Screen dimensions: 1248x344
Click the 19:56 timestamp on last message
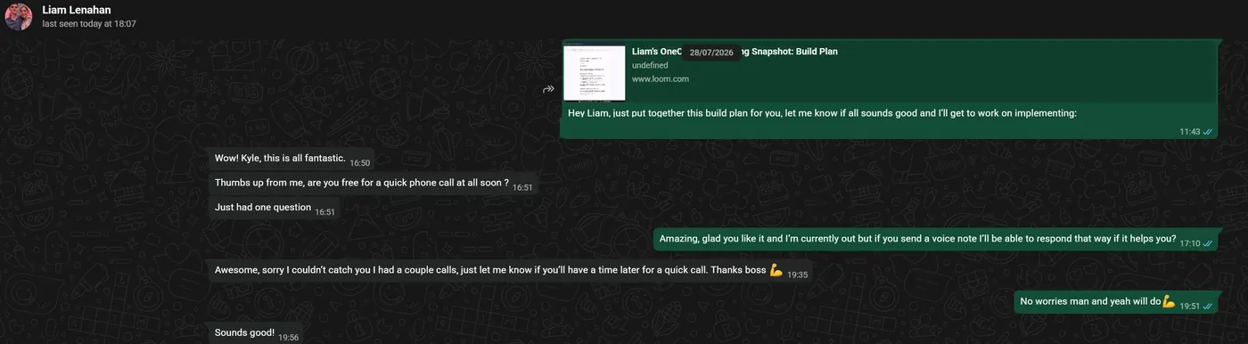[288, 337]
